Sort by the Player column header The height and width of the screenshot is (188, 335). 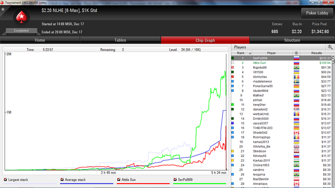271,53
